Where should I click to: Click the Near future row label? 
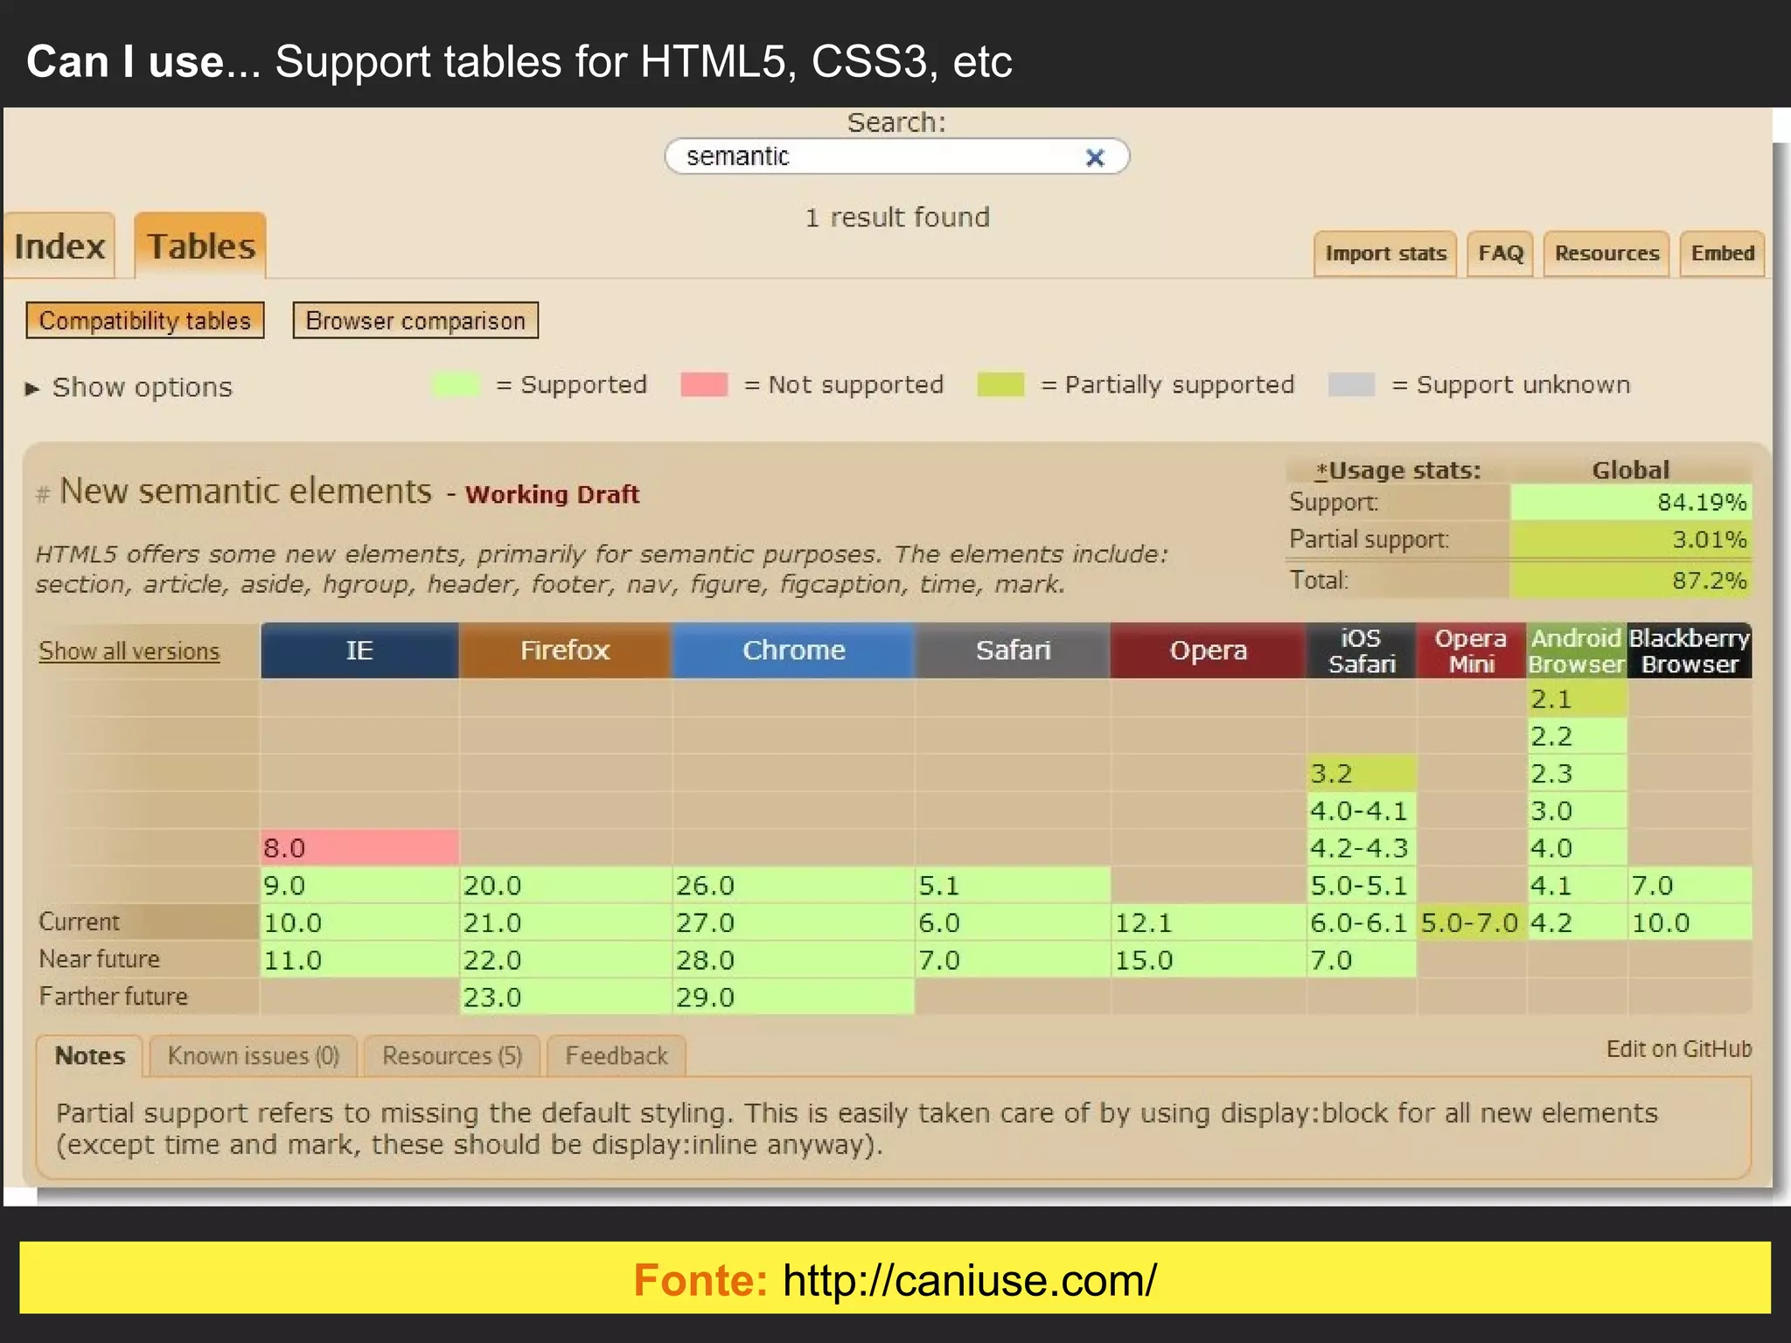pyautogui.click(x=99, y=959)
